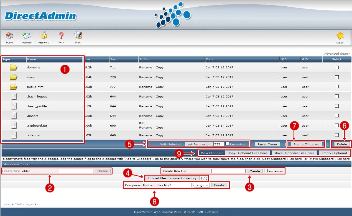The height and width of the screenshot is (216, 352).
Task: Click the View Clipboard button
Action: (x=212, y=153)
